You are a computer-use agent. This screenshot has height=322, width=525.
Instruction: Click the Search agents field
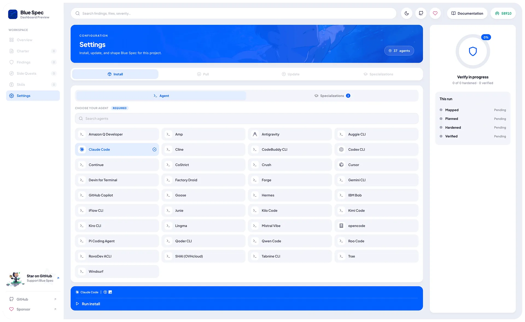tap(247, 118)
